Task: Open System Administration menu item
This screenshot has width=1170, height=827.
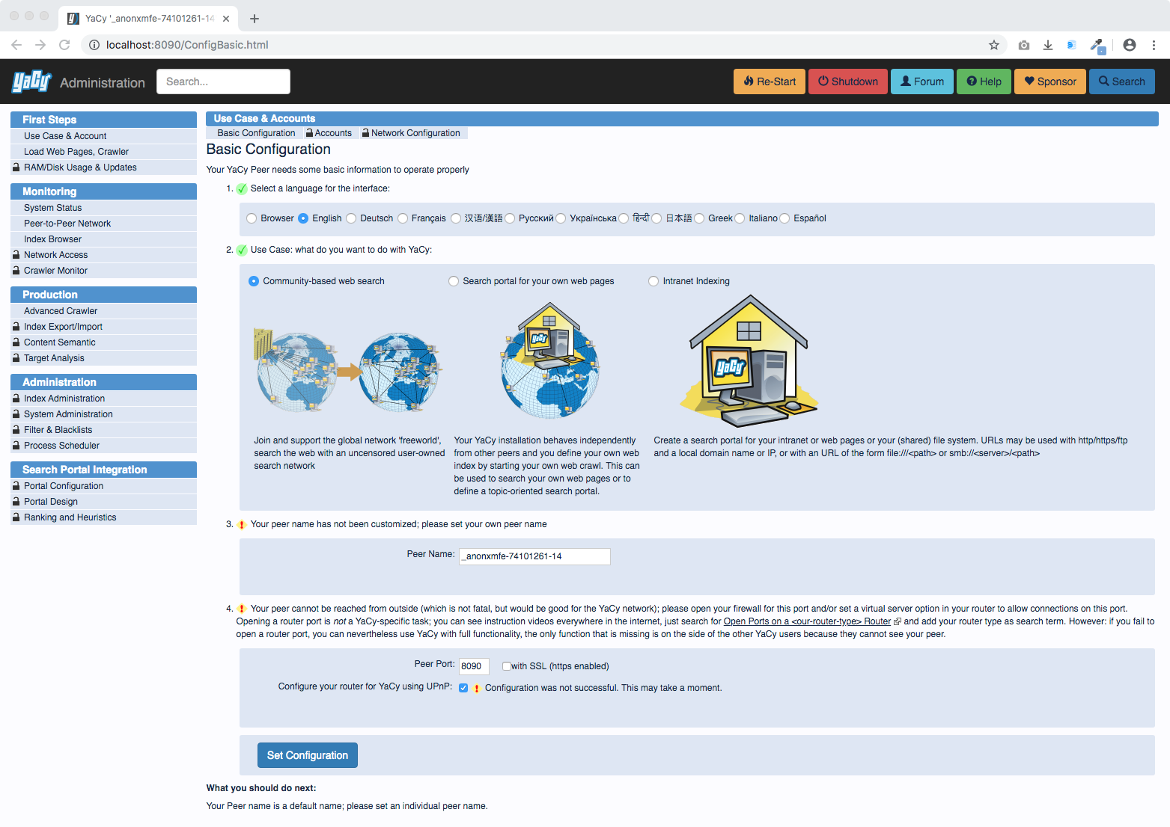Action: pyautogui.click(x=103, y=414)
